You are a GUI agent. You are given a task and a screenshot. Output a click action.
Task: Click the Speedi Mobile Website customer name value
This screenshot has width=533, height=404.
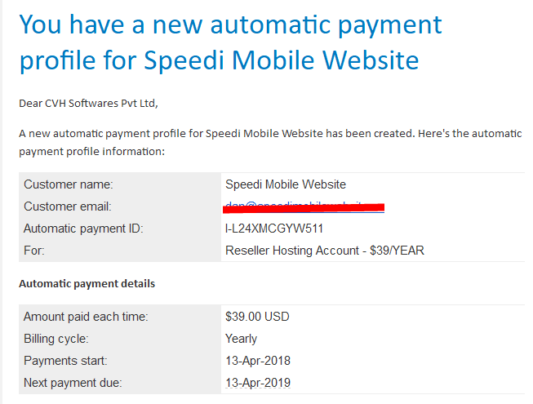286,184
